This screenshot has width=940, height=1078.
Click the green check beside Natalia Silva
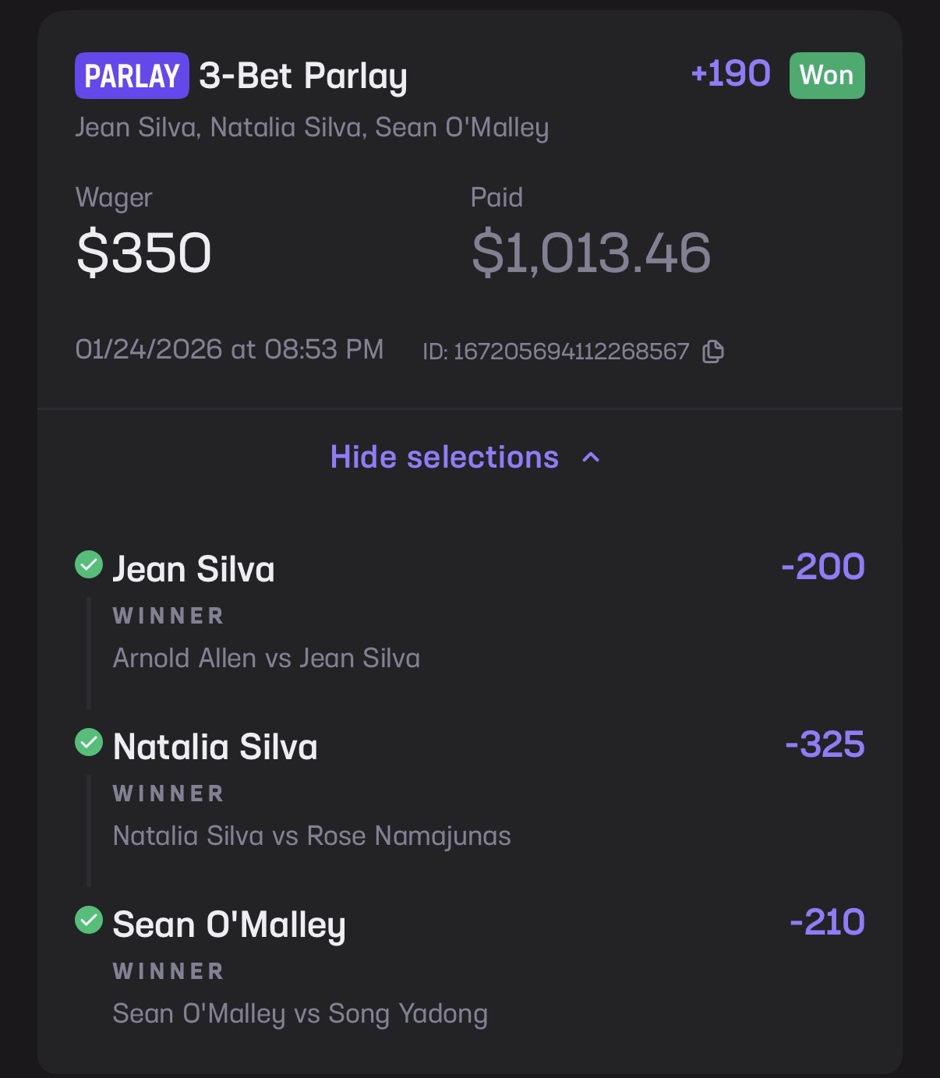(89, 742)
